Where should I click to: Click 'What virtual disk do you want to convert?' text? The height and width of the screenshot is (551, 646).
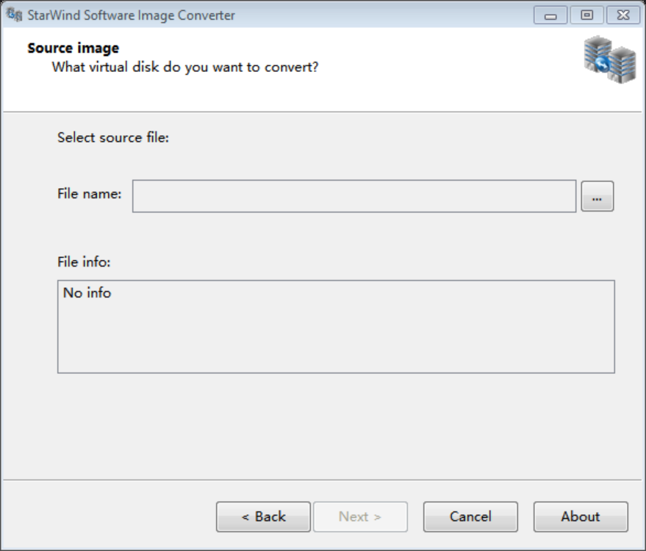click(184, 68)
